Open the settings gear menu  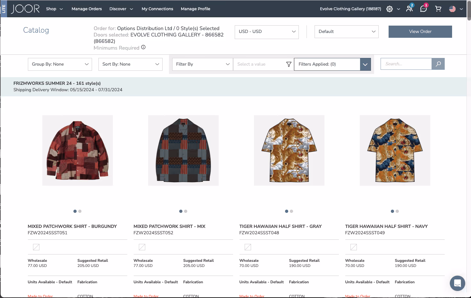click(390, 9)
